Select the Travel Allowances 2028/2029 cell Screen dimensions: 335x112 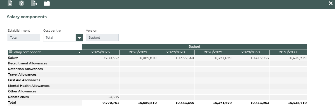(213, 75)
